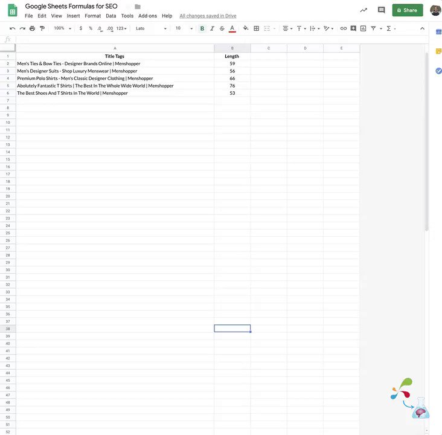The width and height of the screenshot is (442, 435).
Task: Open the filter views dropdown arrow
Action: (381, 28)
